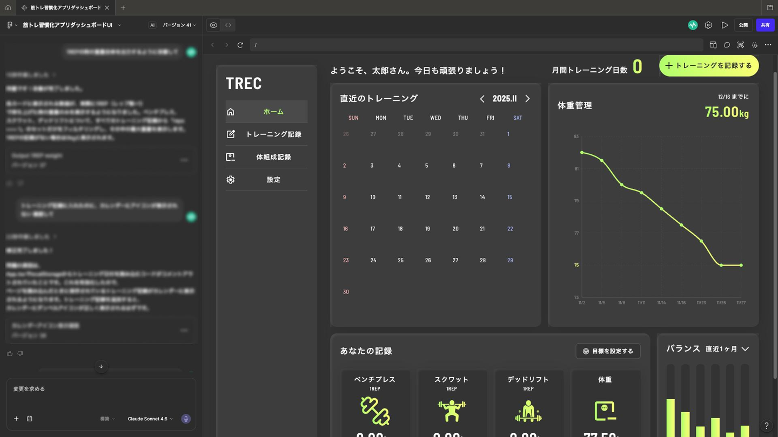Switch to preview mode with the eye icon

tap(213, 25)
